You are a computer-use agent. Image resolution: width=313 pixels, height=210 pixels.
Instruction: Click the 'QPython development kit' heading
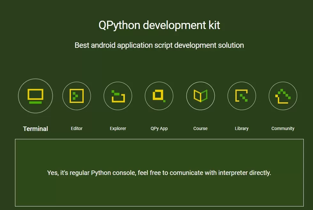click(159, 25)
